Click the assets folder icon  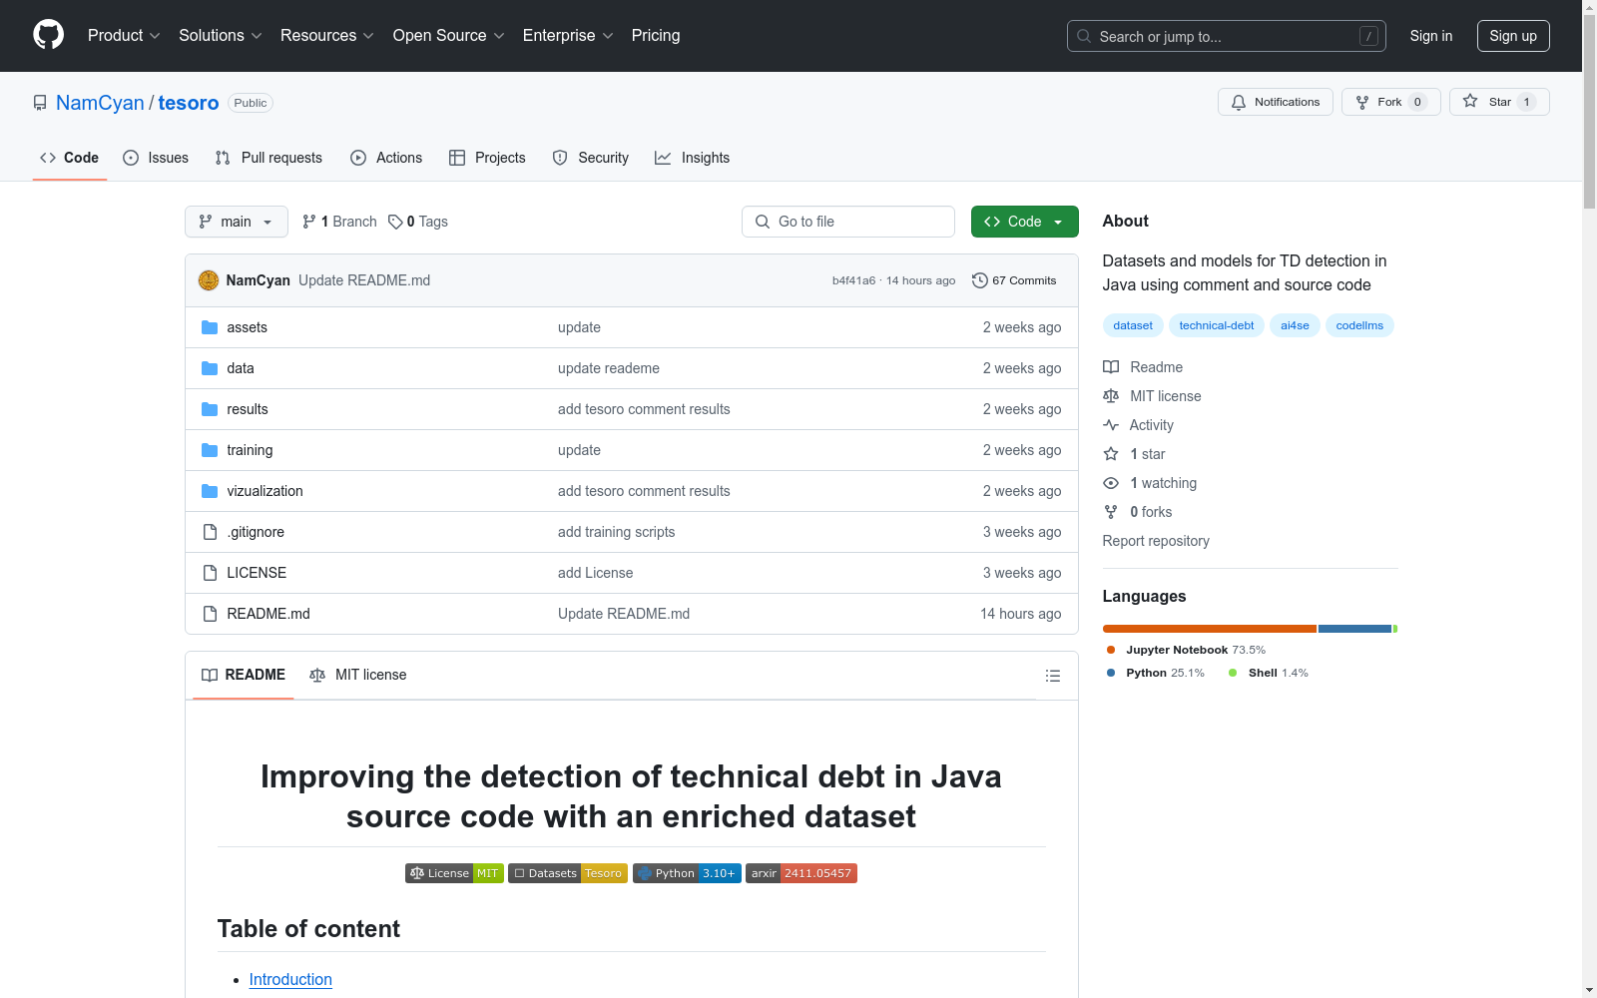pyautogui.click(x=210, y=327)
